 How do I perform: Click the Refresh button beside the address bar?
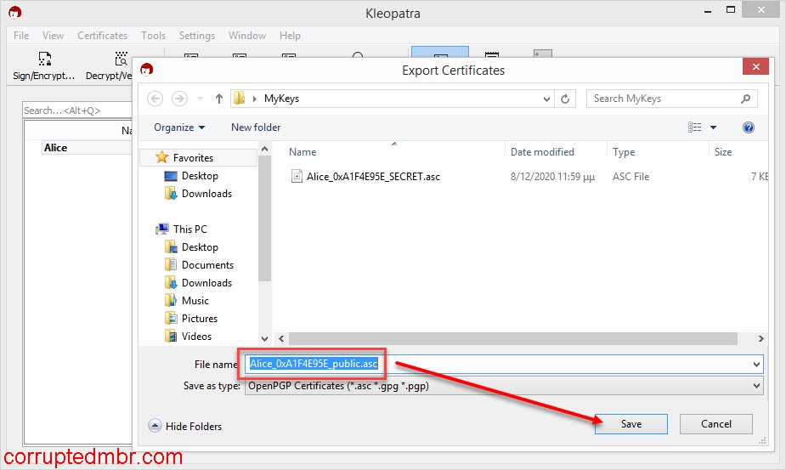[x=567, y=99]
